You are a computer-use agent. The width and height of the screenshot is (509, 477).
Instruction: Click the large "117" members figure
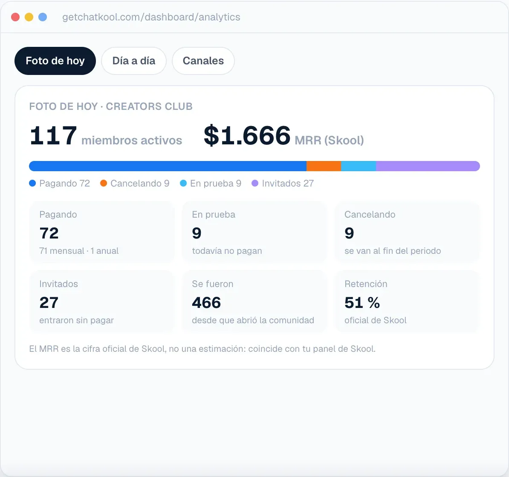53,135
